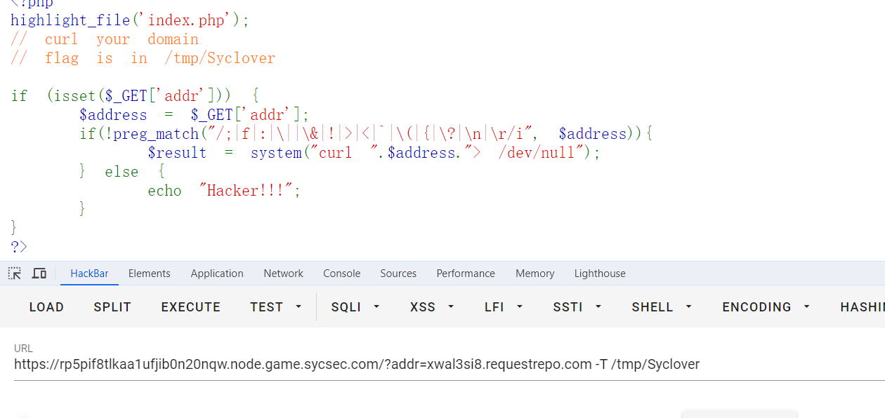Click the SPLIT button in HackBar

point(112,307)
